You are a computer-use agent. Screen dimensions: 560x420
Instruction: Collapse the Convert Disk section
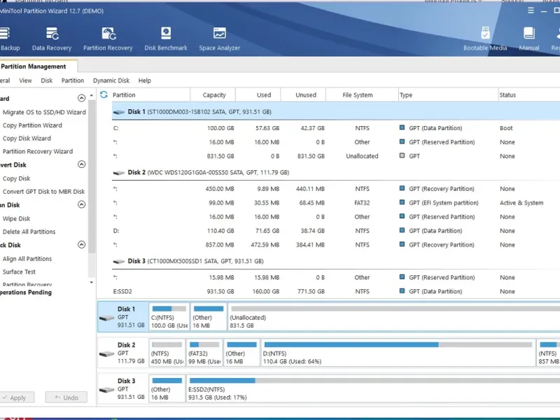pyautogui.click(x=81, y=164)
